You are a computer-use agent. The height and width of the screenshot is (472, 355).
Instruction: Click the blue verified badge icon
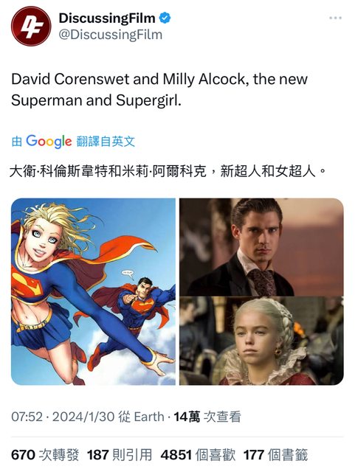pyautogui.click(x=165, y=18)
